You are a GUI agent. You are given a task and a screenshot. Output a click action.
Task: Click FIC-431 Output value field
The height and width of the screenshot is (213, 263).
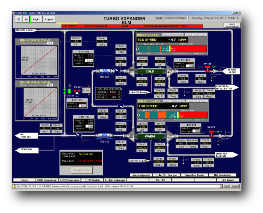[89, 61]
